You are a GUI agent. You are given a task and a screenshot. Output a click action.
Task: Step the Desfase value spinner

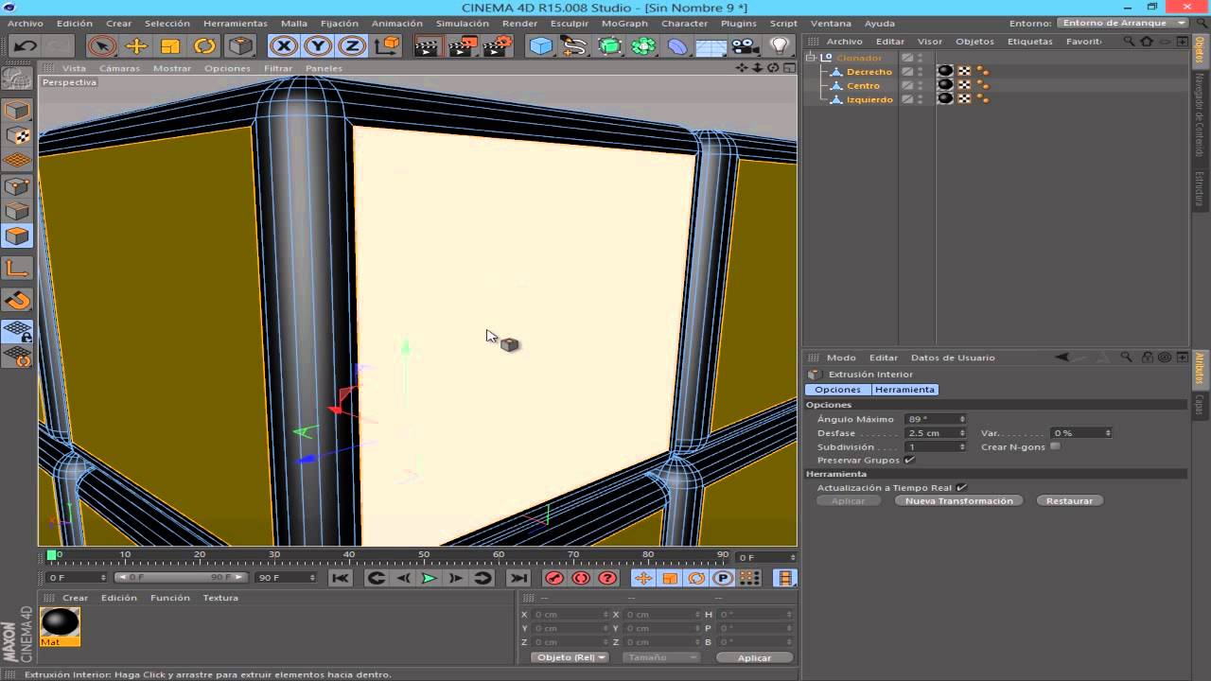(962, 433)
